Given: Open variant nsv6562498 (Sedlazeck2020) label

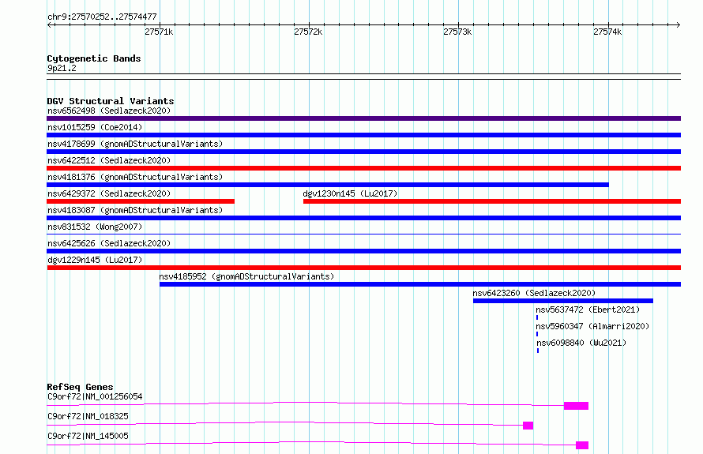Looking at the screenshot, I should 109,111.
